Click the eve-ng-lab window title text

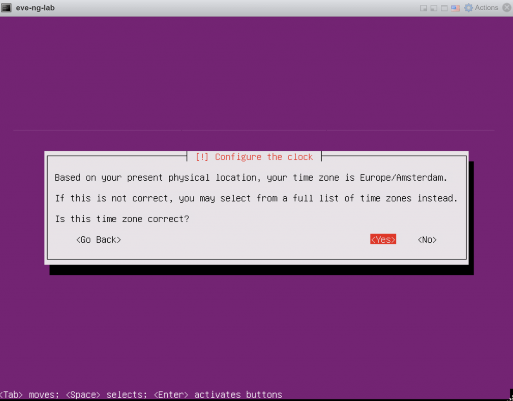coord(35,8)
